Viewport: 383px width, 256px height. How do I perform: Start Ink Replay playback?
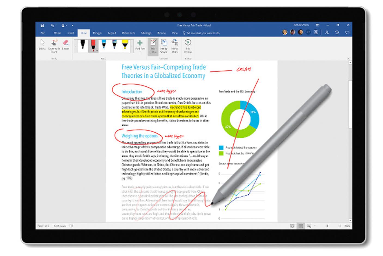187,45
